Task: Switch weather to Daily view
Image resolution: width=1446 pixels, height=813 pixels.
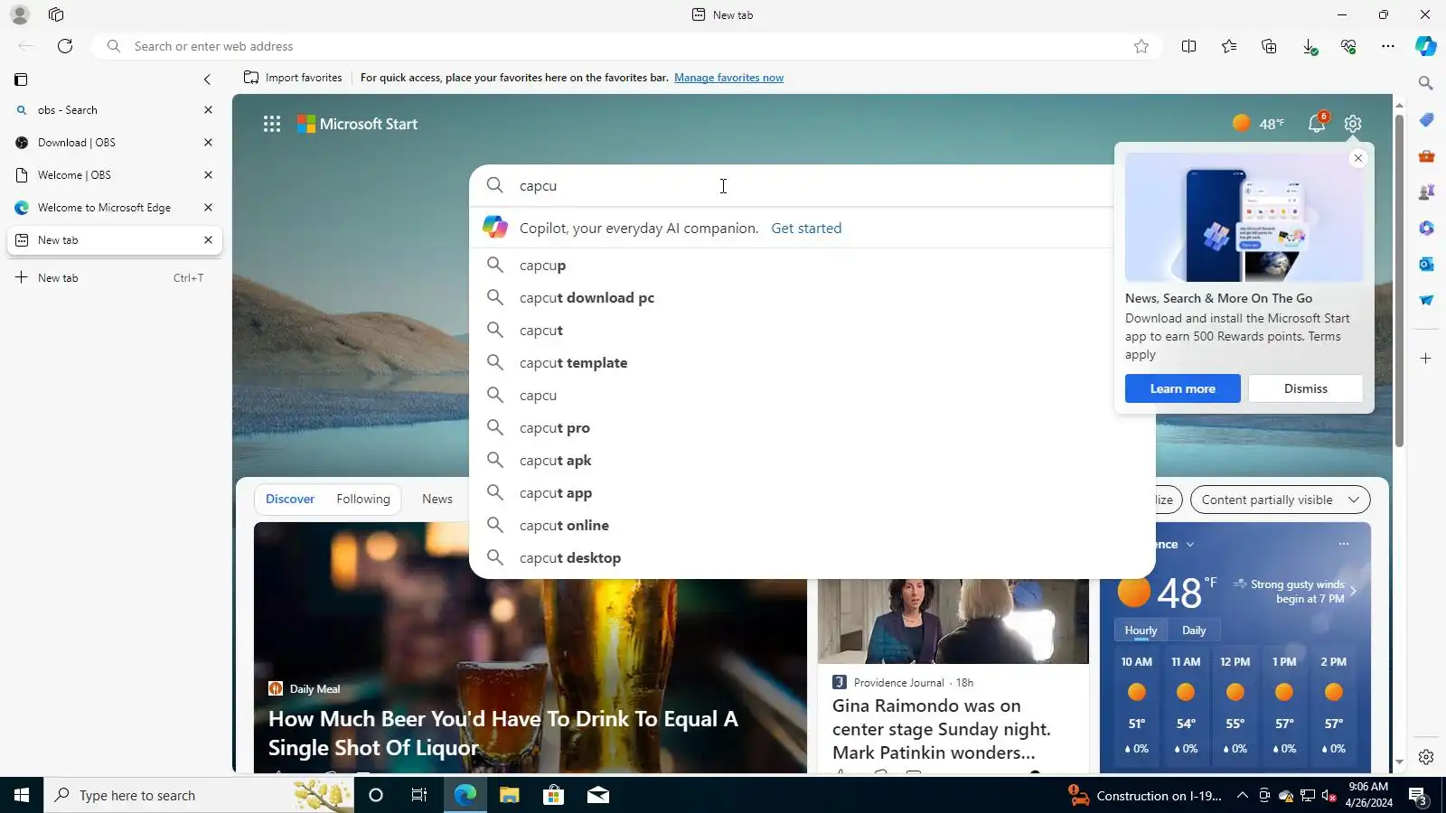Action: click(x=1194, y=631)
